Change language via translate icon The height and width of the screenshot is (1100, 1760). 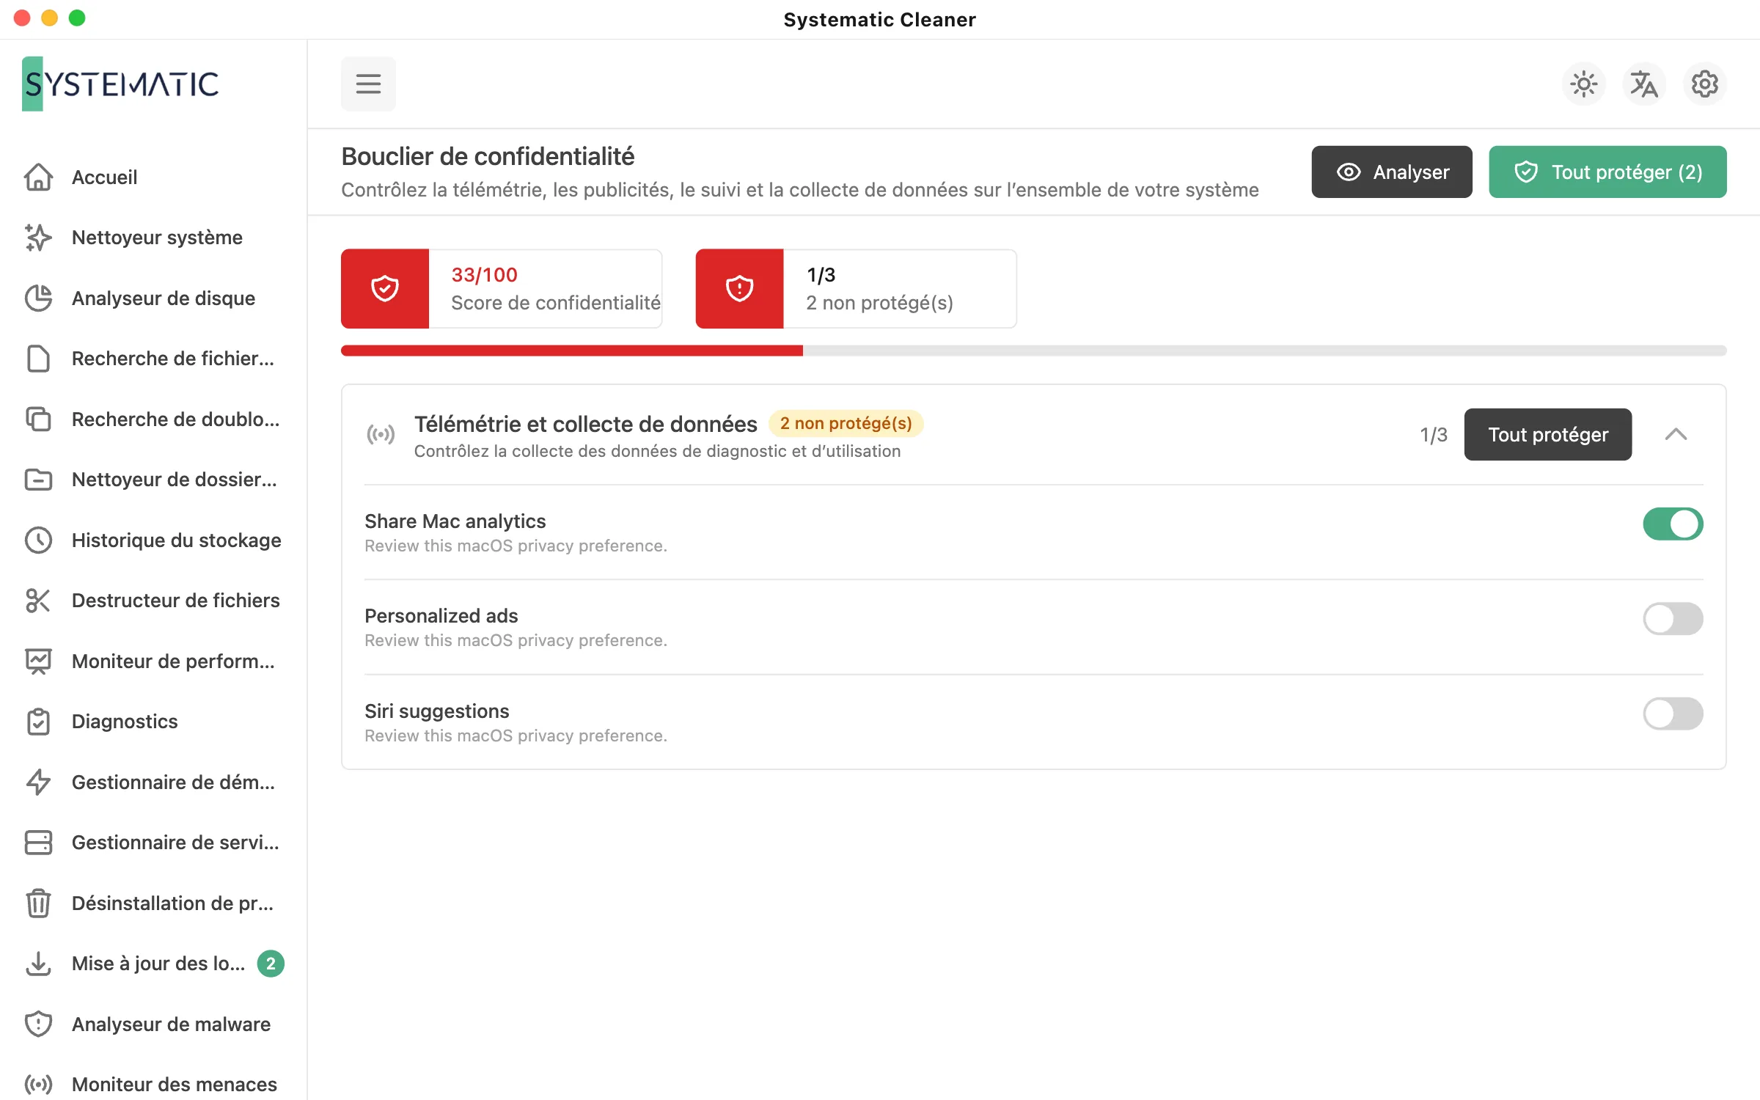(x=1644, y=84)
